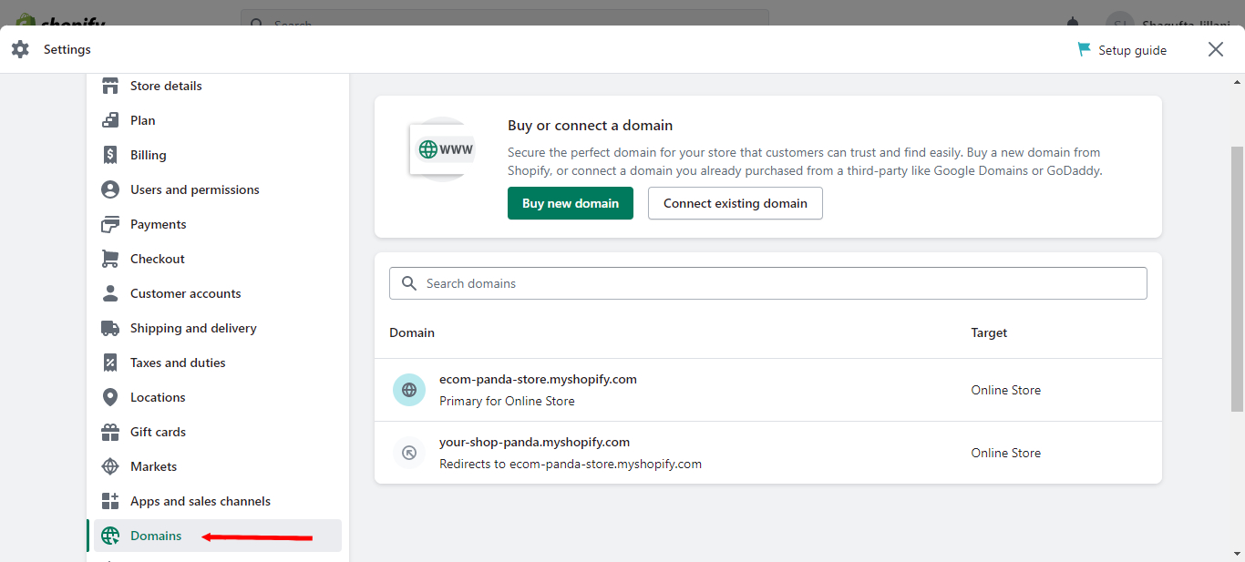
Task: Select the Apps and sales channels icon
Action: click(109, 500)
